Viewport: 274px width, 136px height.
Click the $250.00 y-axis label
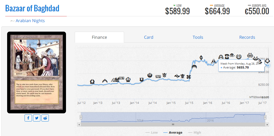pyautogui.click(x=263, y=85)
